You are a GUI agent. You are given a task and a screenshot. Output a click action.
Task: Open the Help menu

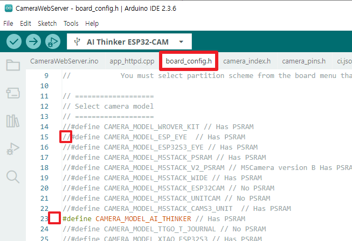click(92, 23)
